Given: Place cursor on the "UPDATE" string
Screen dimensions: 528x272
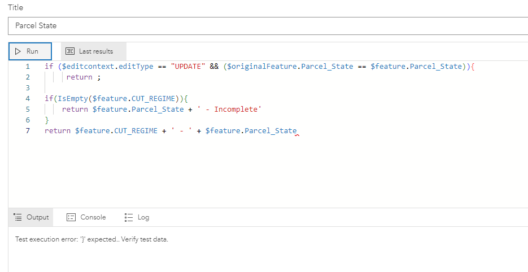Looking at the screenshot, I should tap(188, 67).
